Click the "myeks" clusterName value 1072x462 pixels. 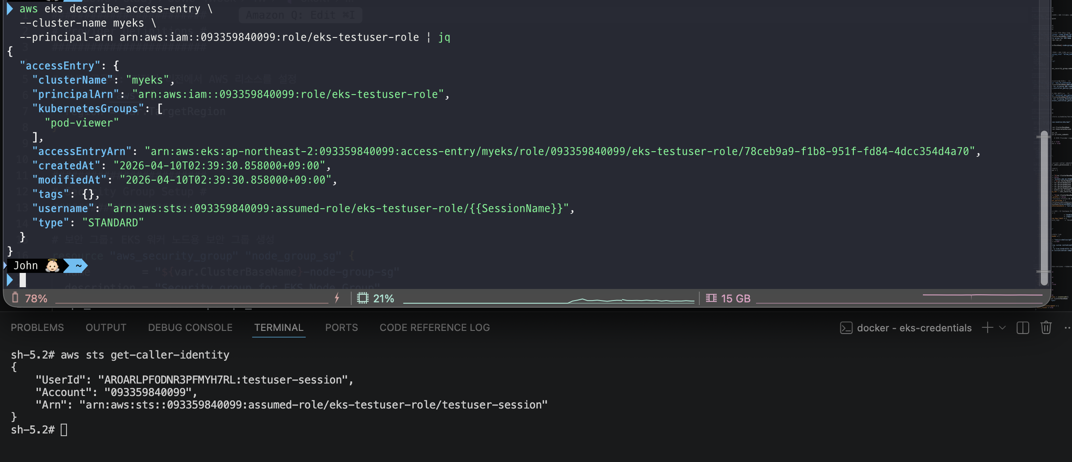coord(147,80)
